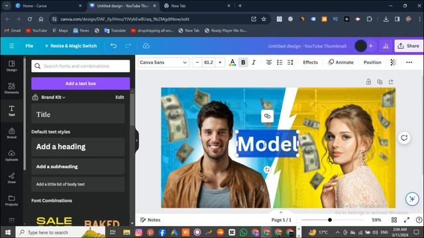
Task: Increase font size with plus button
Action: (x=220, y=62)
